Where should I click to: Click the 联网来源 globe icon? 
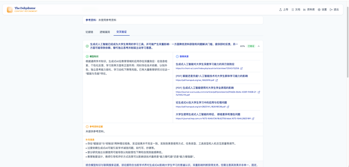pyautogui.click(x=177, y=57)
